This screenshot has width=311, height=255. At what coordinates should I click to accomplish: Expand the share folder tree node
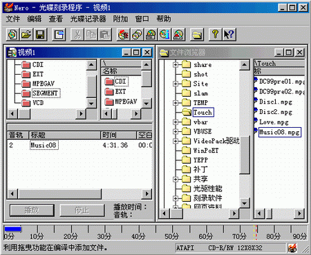pos(176,65)
